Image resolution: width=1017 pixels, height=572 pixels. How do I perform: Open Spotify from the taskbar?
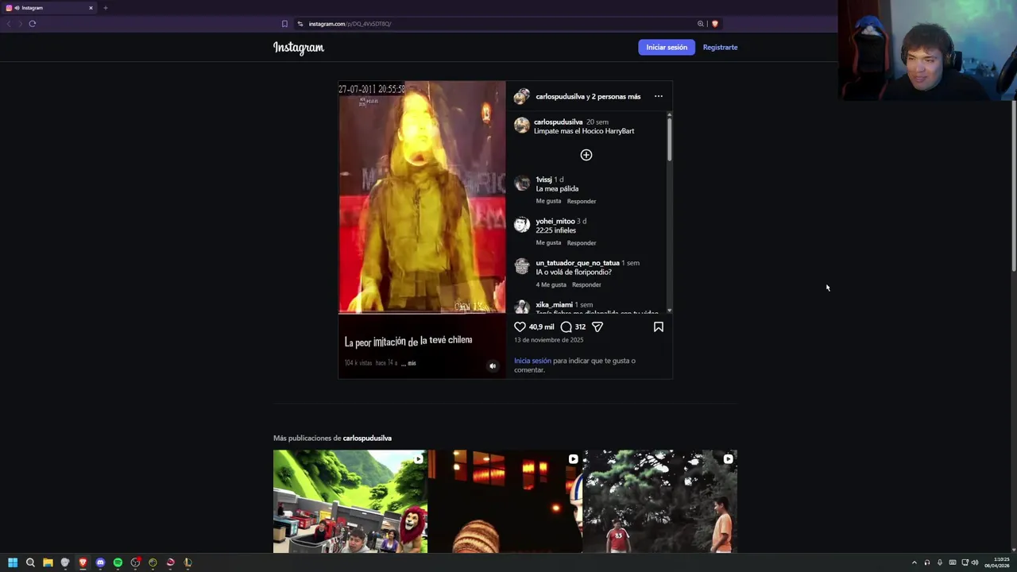[x=118, y=562]
